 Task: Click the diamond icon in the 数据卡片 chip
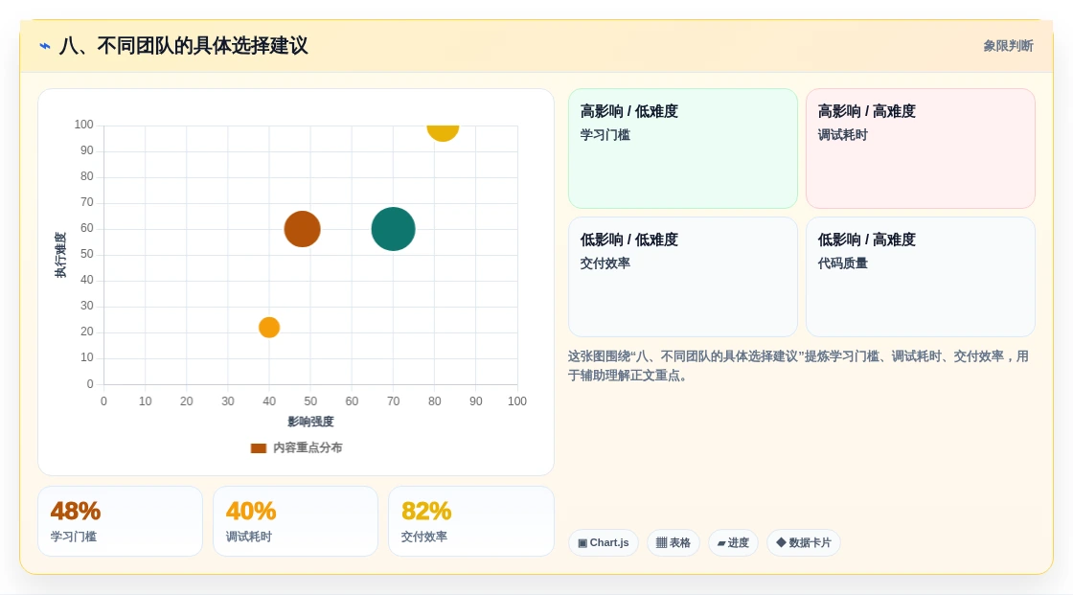[x=781, y=542]
